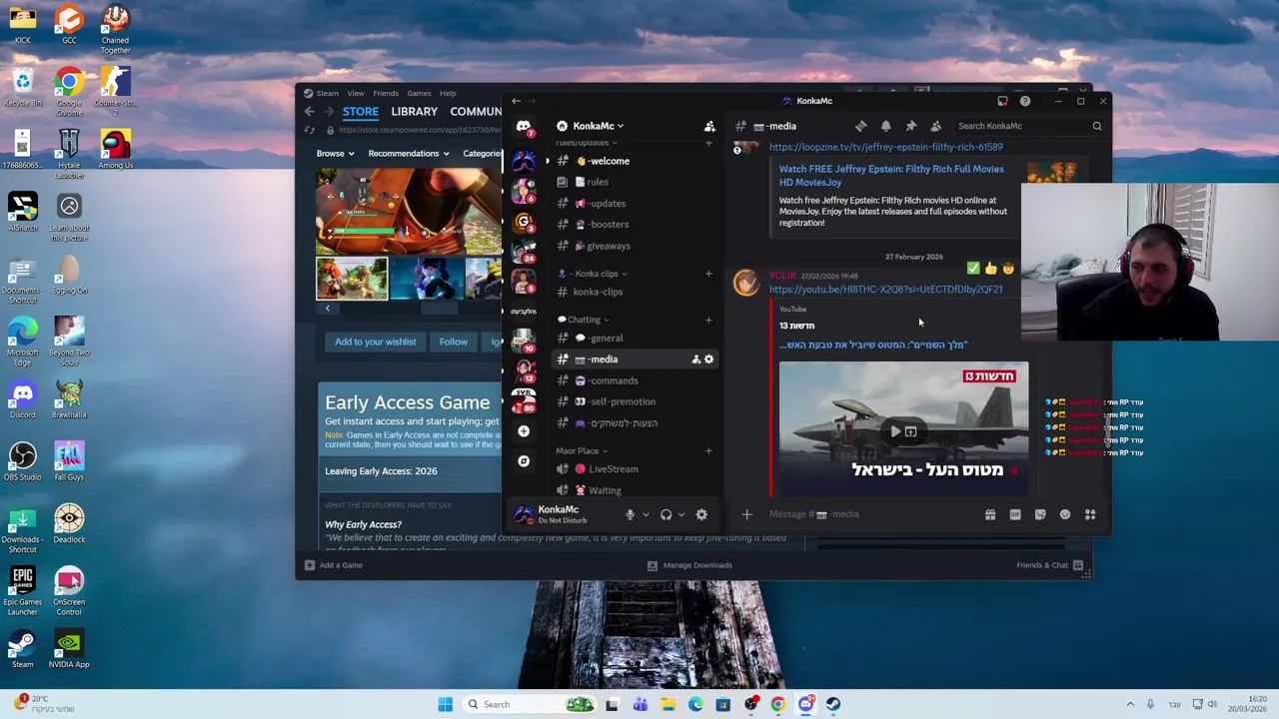Open microphone input options arrow
This screenshot has height=719, width=1279.
tap(645, 515)
